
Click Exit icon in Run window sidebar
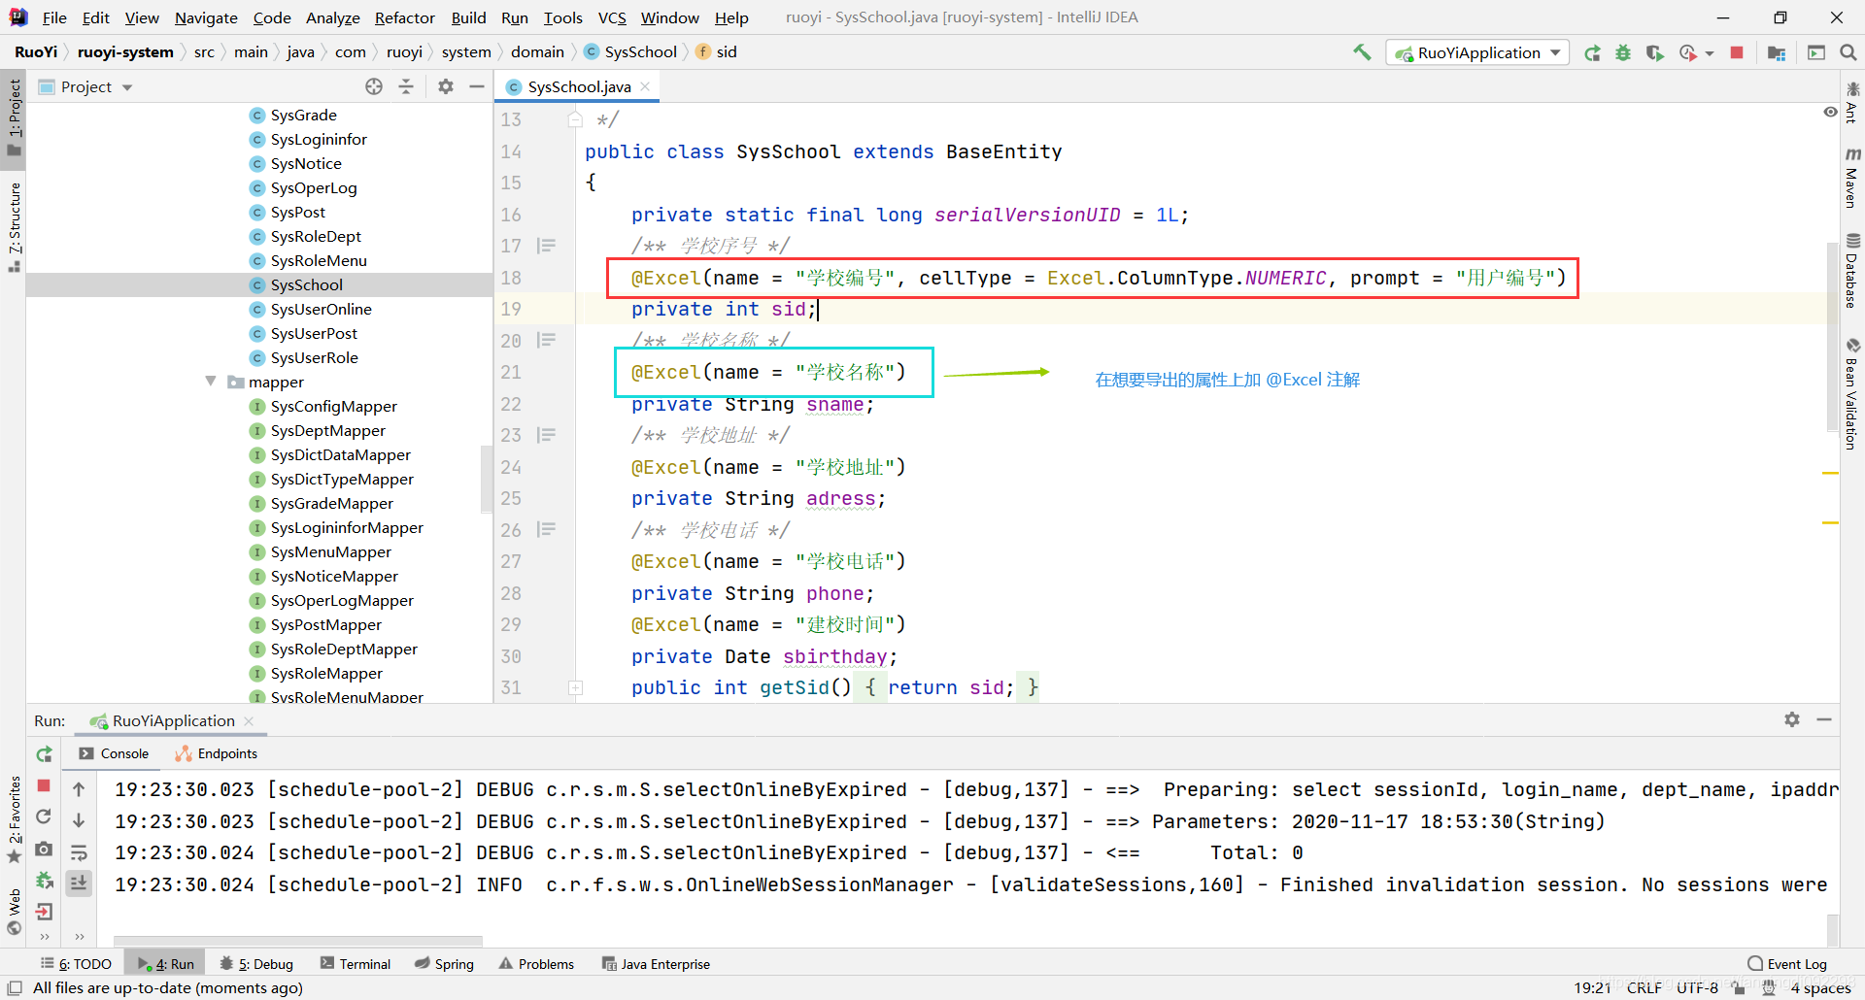point(44,912)
